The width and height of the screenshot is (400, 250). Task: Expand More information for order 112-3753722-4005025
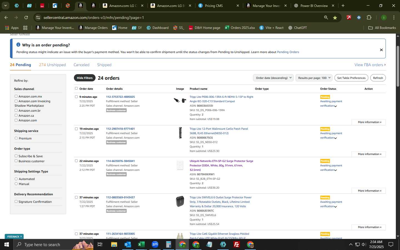tap(369, 122)
